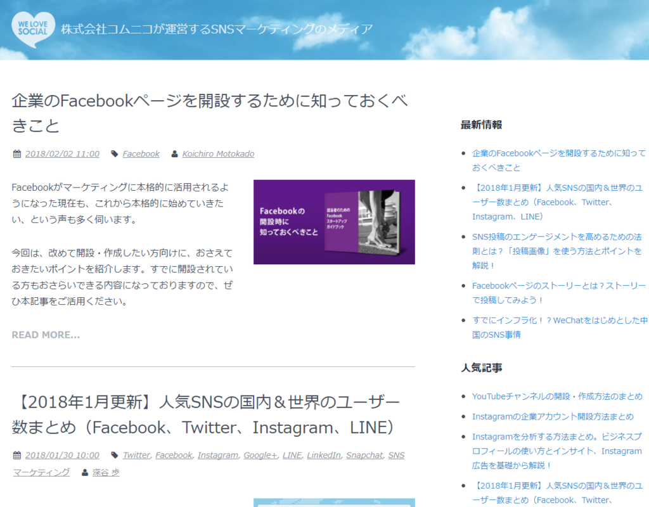Click excerpt paragraph starting 今回は、改めて開設
Image resolution: width=649 pixels, height=507 pixels.
pos(122,277)
